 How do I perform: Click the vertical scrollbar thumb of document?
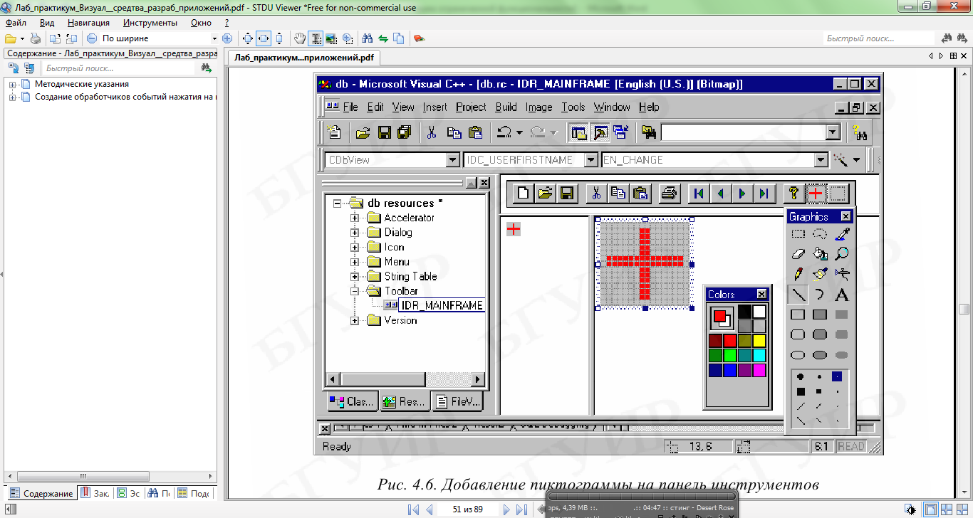(964, 309)
